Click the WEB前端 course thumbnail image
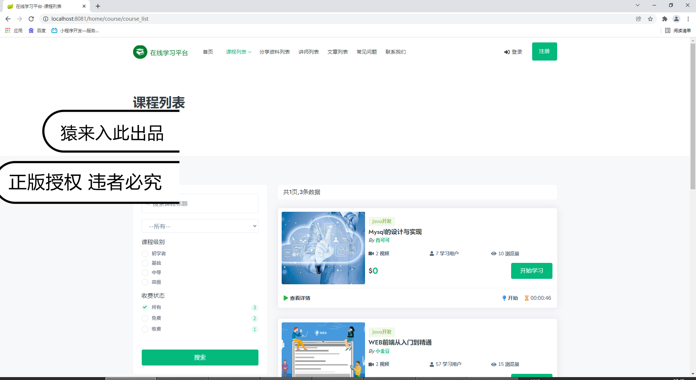 [323, 350]
